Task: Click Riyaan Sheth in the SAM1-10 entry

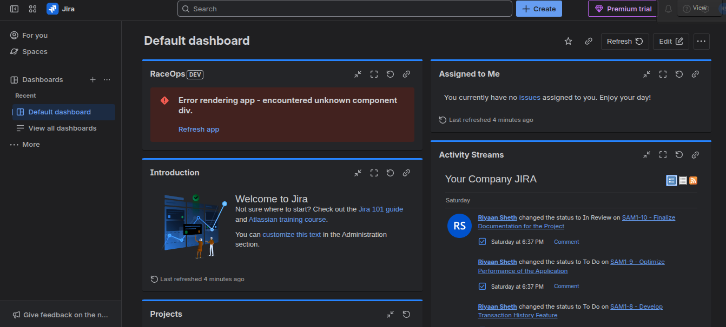Action: 497,217
